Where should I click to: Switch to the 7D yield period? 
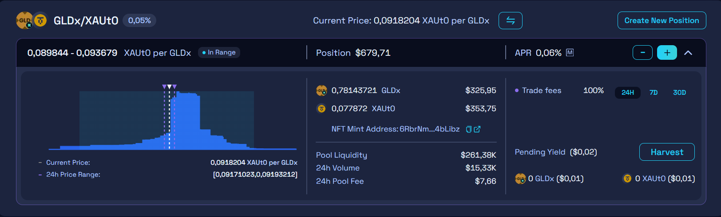click(x=654, y=93)
